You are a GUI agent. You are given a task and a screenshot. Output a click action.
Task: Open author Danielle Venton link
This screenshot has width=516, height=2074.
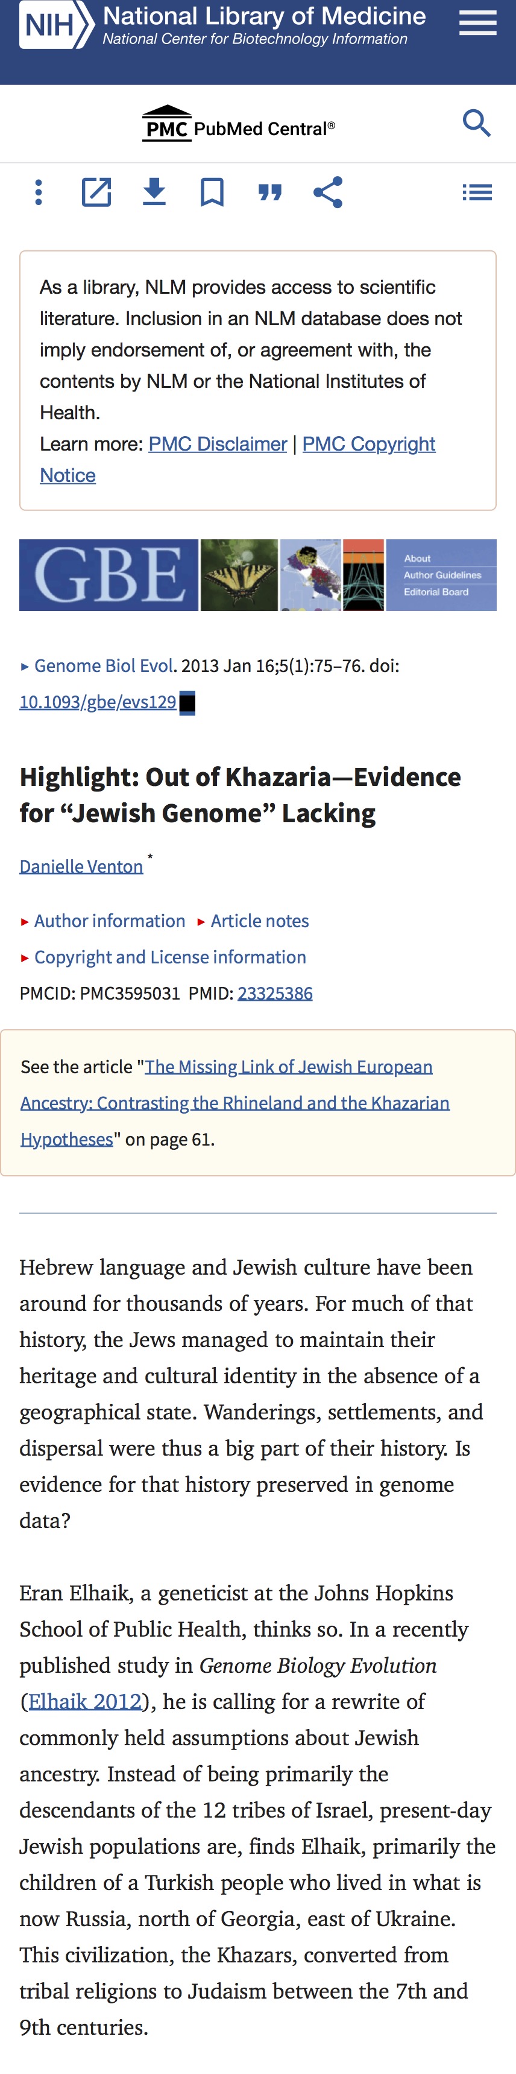click(81, 866)
